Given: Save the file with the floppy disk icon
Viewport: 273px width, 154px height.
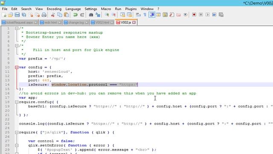Looking at the screenshot, I should 17,15.
